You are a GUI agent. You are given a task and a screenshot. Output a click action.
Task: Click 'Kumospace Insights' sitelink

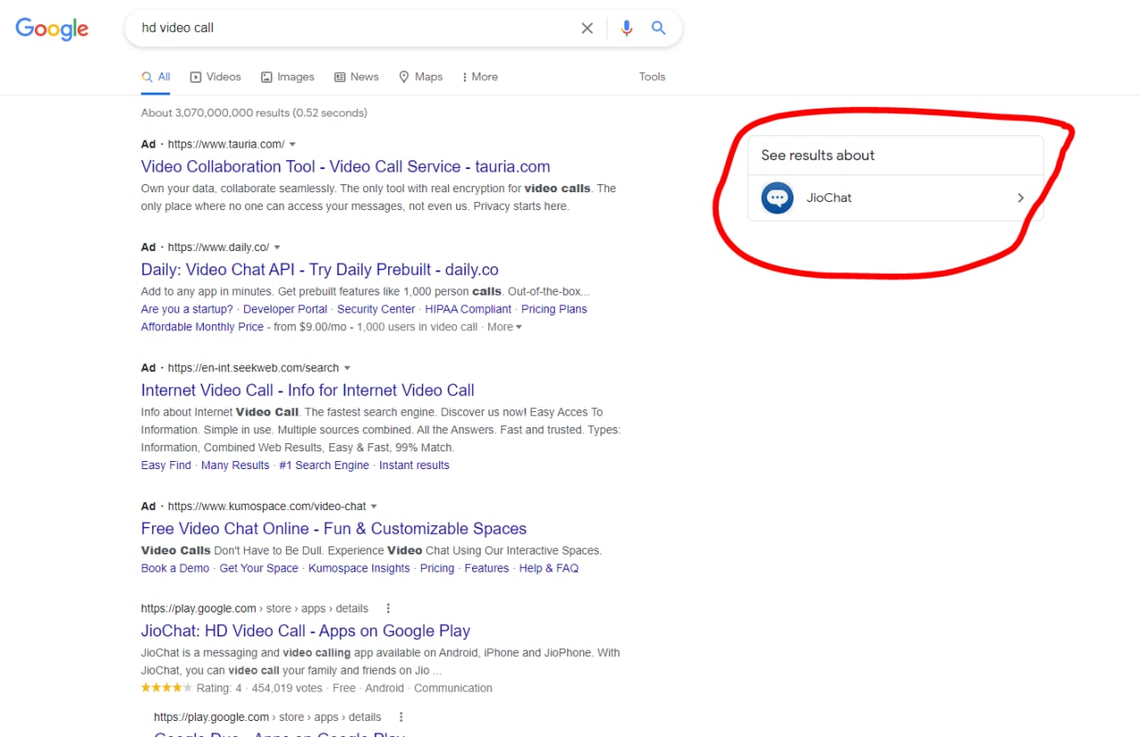click(359, 569)
